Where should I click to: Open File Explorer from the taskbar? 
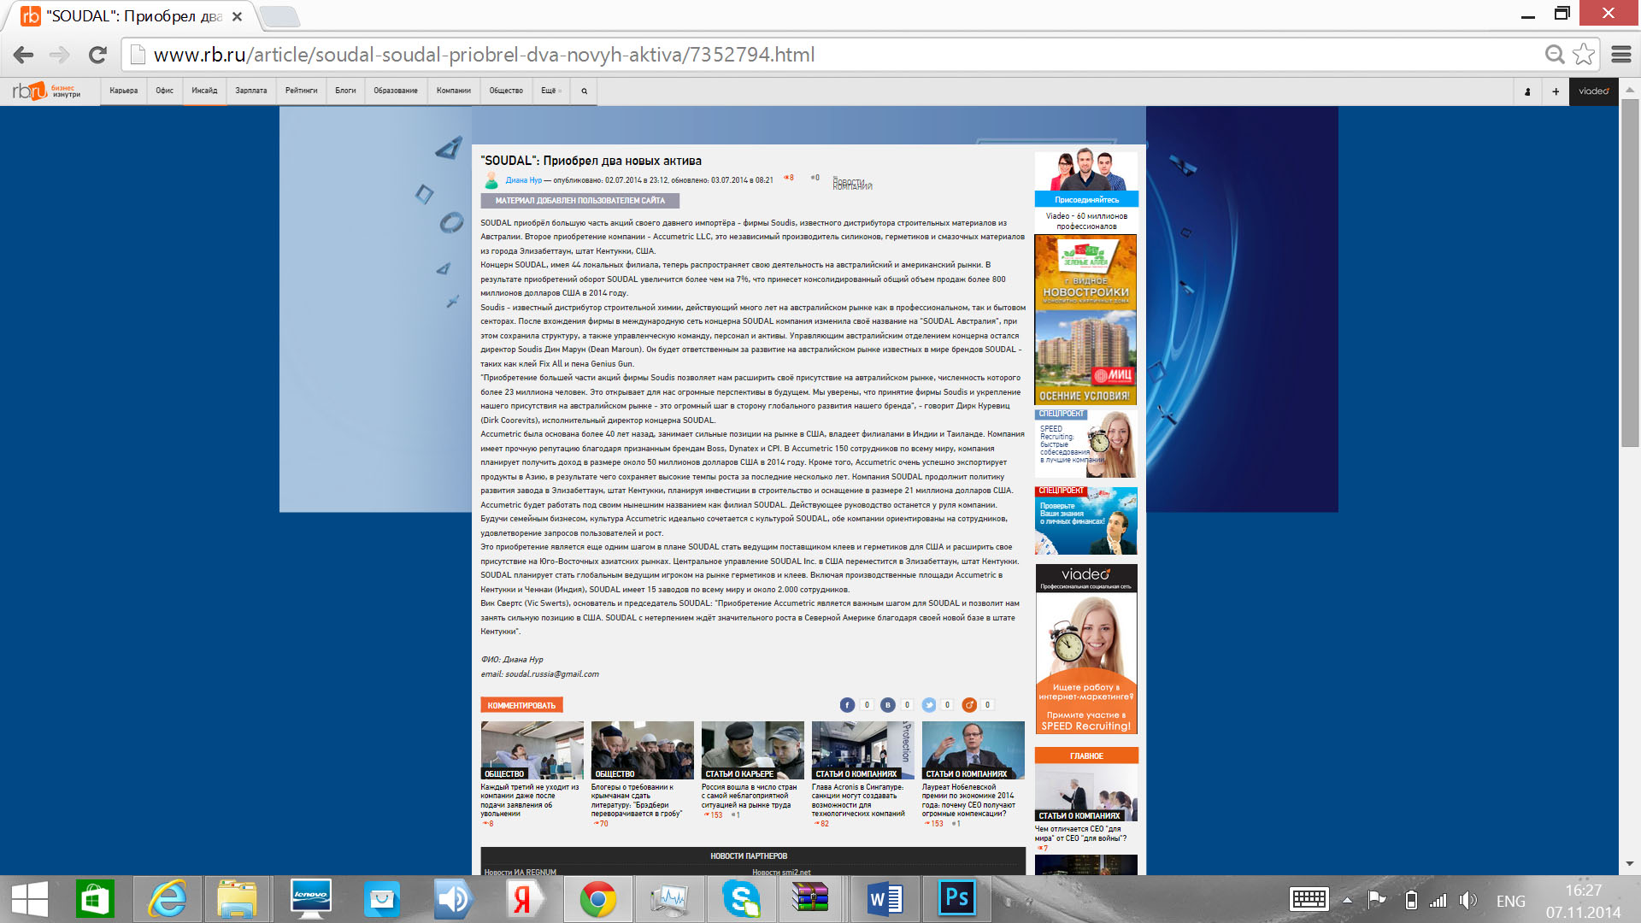pyautogui.click(x=237, y=899)
